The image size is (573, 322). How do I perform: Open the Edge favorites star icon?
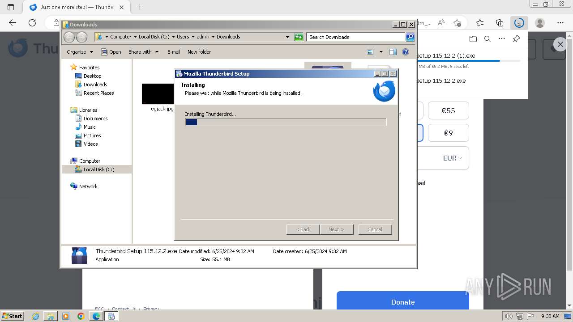coord(480,23)
